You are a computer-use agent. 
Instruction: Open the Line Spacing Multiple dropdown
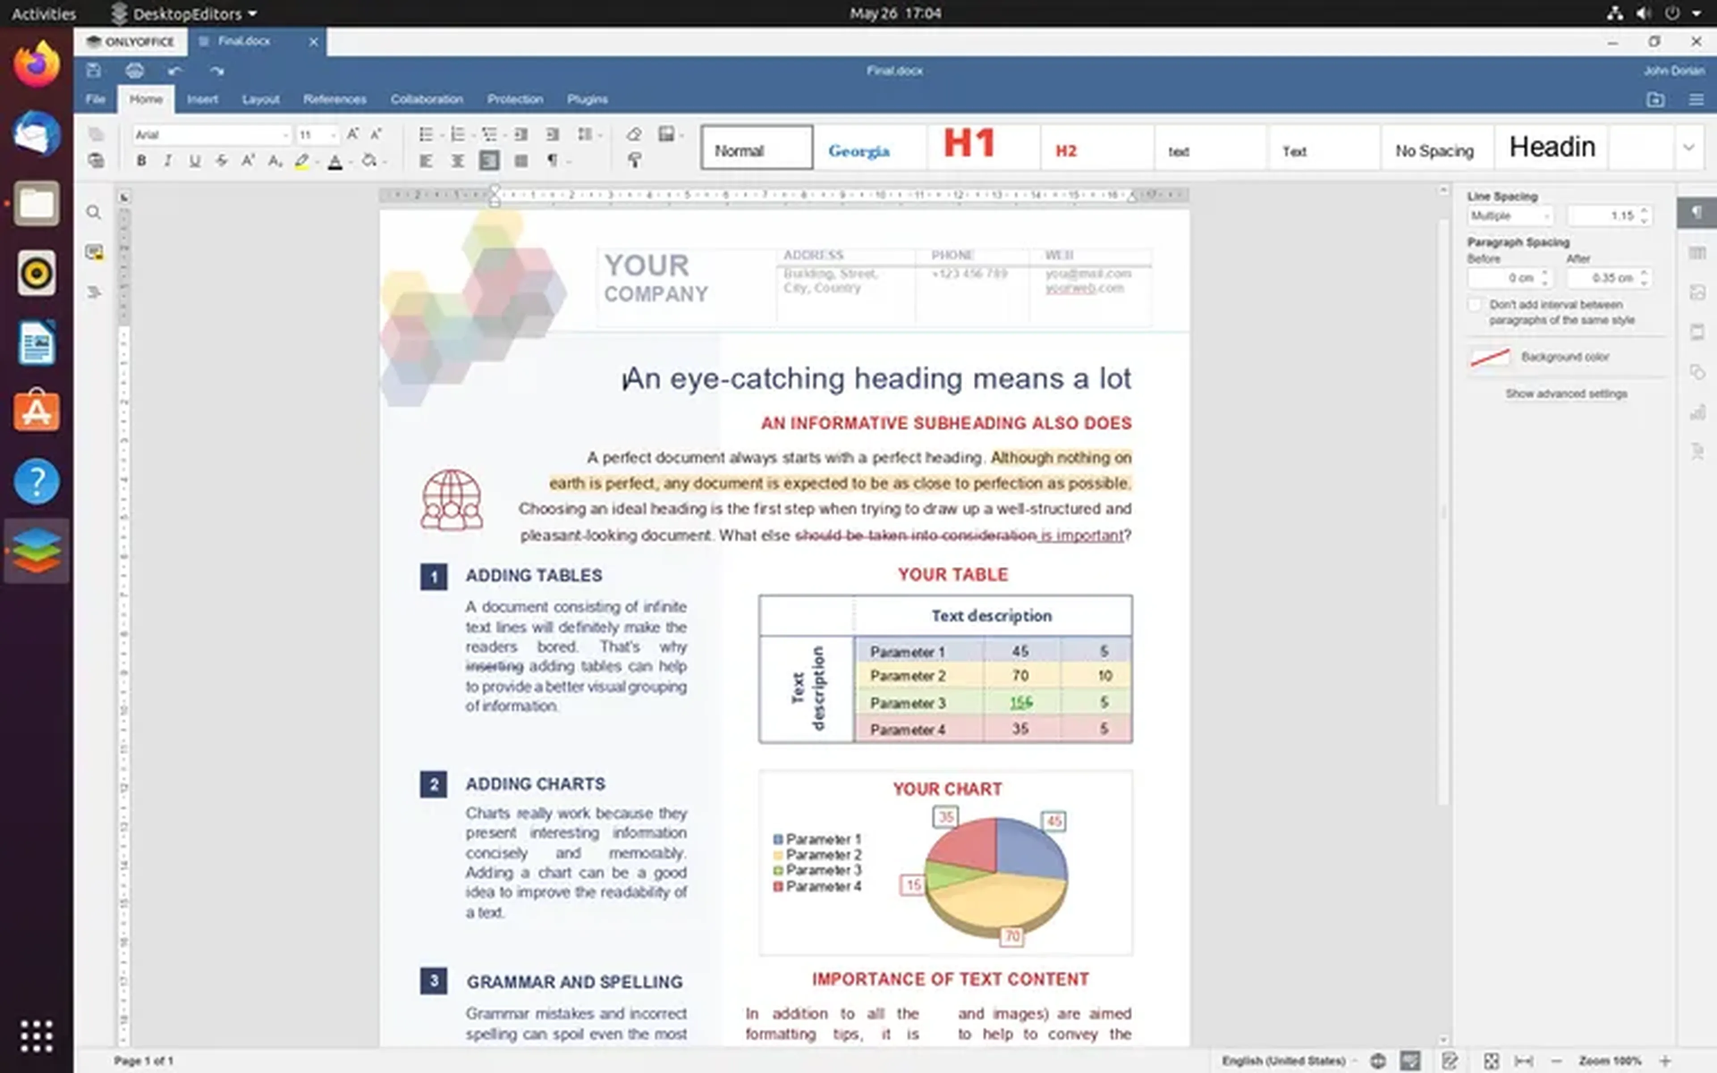(x=1510, y=216)
